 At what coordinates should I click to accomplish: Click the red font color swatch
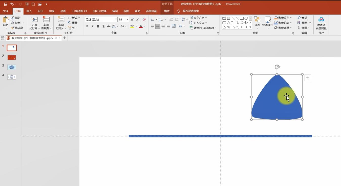[x=141, y=26]
